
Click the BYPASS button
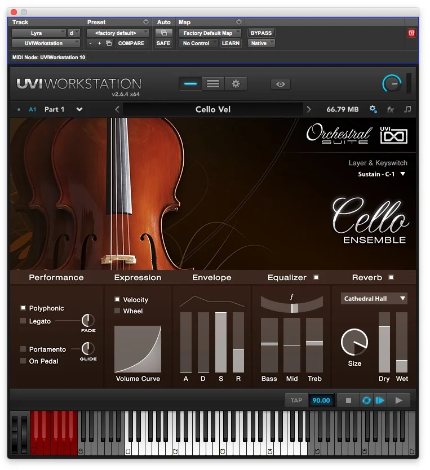(x=261, y=33)
